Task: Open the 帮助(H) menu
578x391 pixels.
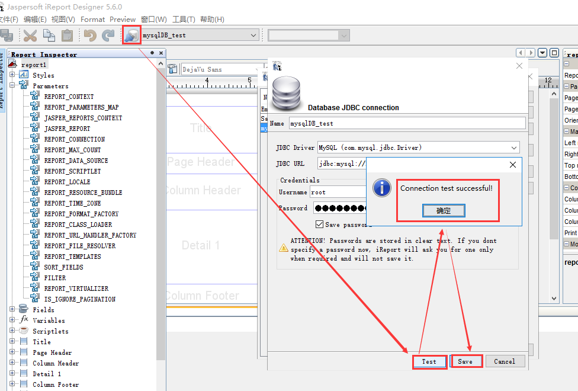Action: (212, 20)
